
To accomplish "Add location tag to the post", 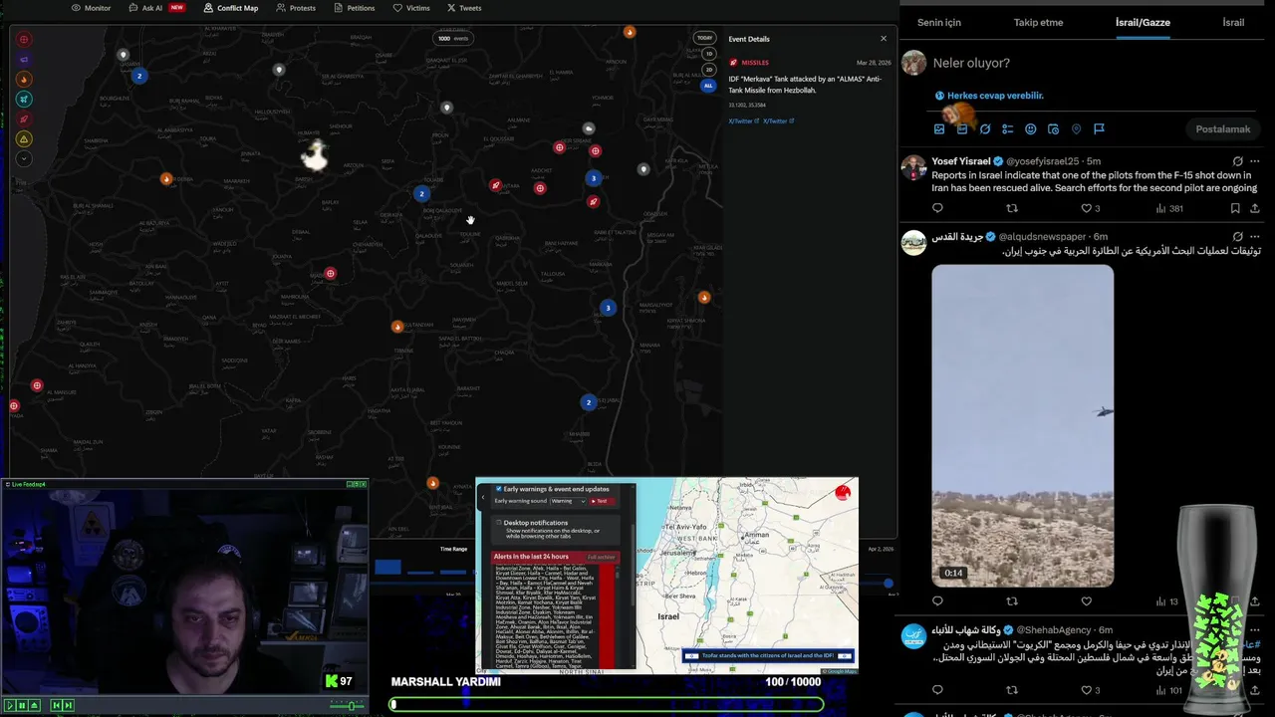I will [1077, 129].
